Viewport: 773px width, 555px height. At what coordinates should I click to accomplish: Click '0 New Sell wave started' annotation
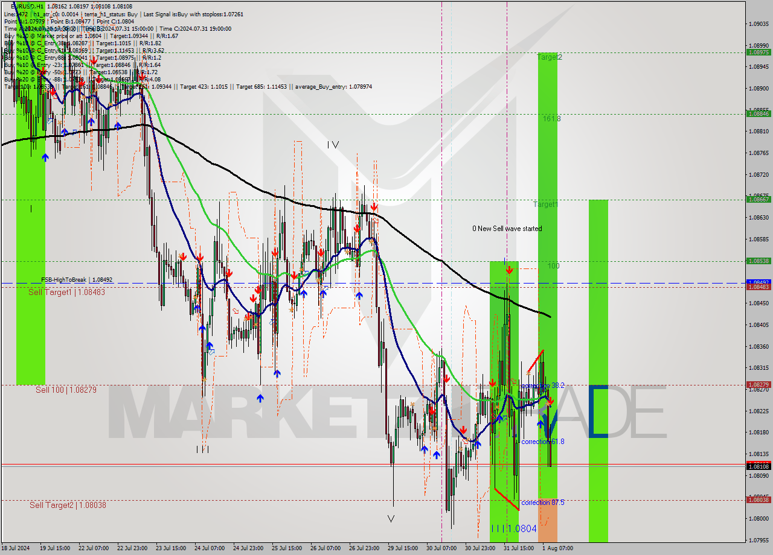(507, 229)
